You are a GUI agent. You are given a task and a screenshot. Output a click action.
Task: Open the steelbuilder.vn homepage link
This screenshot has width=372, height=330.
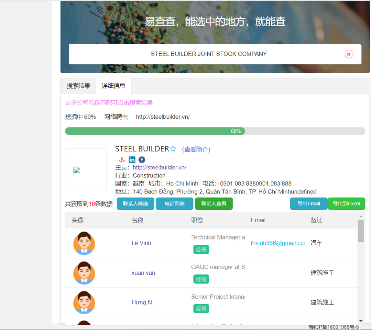pos(159,167)
